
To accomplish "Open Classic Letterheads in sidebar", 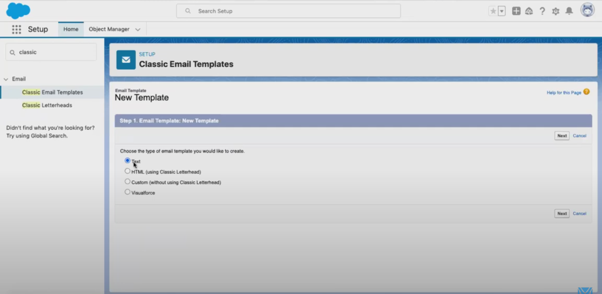I will point(47,106).
